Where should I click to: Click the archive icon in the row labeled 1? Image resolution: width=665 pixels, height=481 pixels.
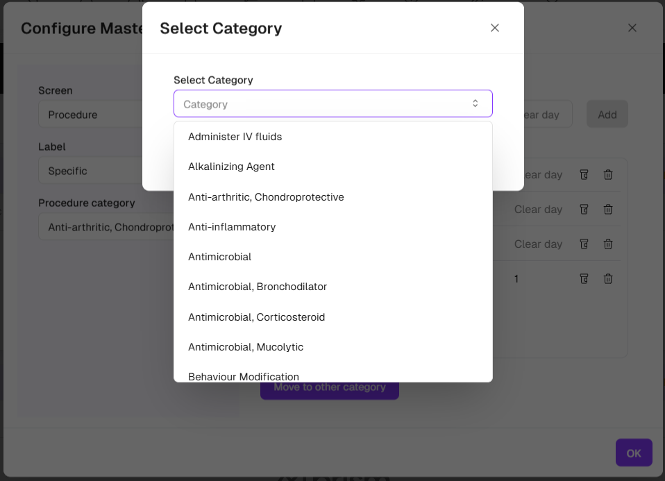[x=584, y=278]
